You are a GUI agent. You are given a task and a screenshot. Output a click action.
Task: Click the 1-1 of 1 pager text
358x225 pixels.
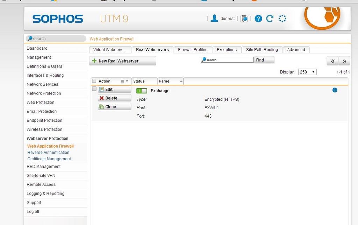343,72
